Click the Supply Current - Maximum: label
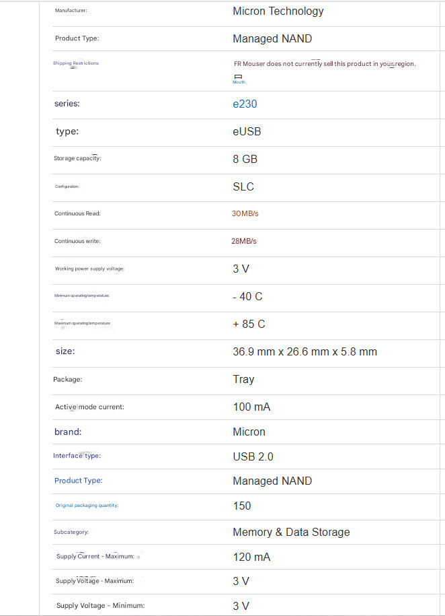 [95, 556]
